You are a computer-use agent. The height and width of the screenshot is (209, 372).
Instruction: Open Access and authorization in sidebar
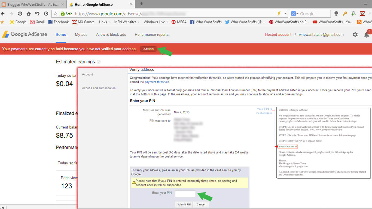[99, 88]
